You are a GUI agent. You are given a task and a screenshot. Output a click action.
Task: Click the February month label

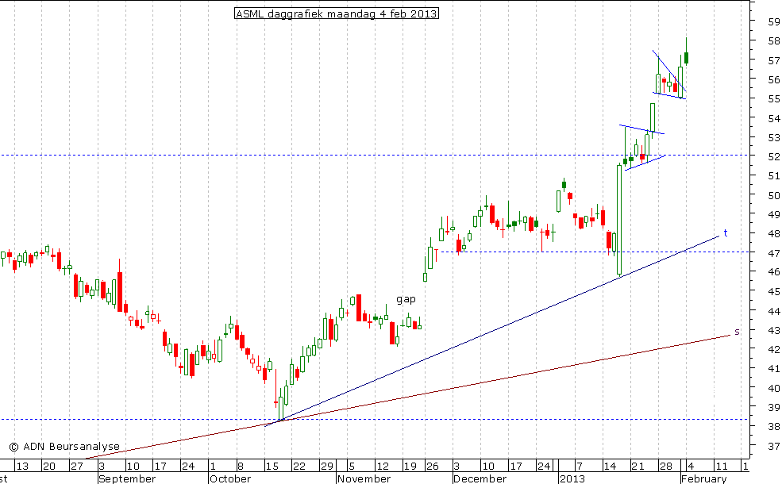pyautogui.click(x=704, y=479)
